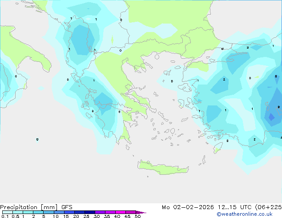Click the '20' legend scale value
282x218 pixels.
pyautogui.click(x=76, y=216)
